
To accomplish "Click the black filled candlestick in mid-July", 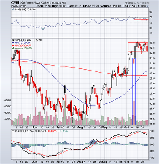I will (x=65, y=89).
